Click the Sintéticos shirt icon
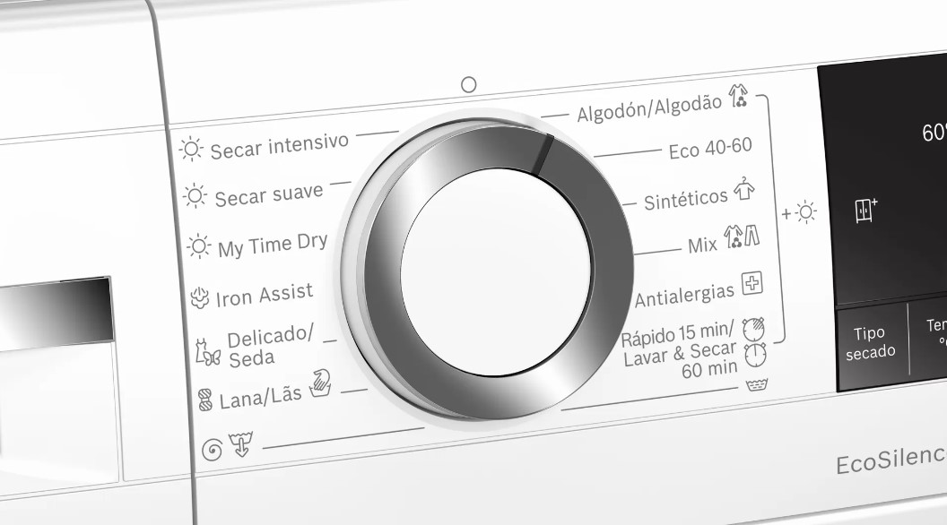Viewport: 947px width, 525px height. pyautogui.click(x=744, y=189)
